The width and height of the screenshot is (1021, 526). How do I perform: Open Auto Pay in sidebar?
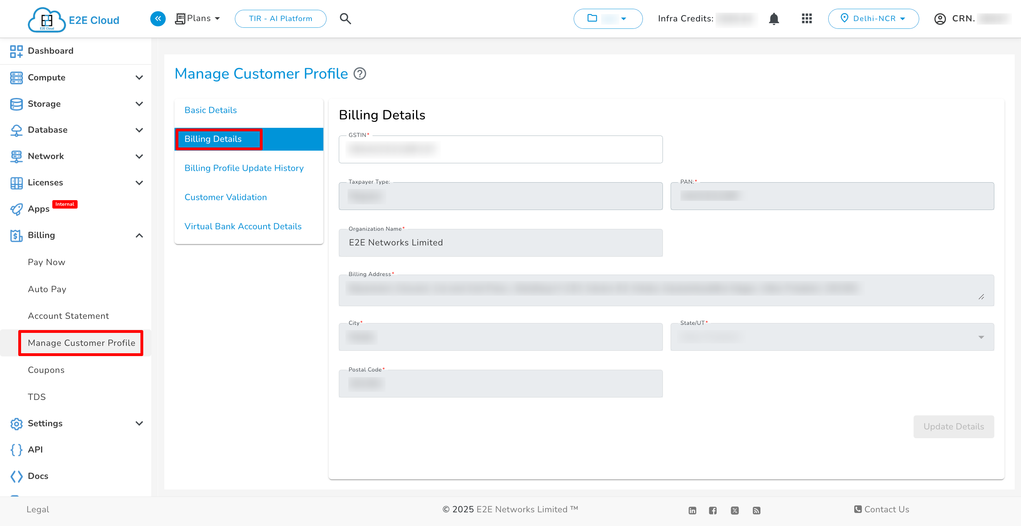tap(47, 289)
